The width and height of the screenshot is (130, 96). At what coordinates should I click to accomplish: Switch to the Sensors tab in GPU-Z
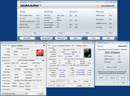pos(14,46)
